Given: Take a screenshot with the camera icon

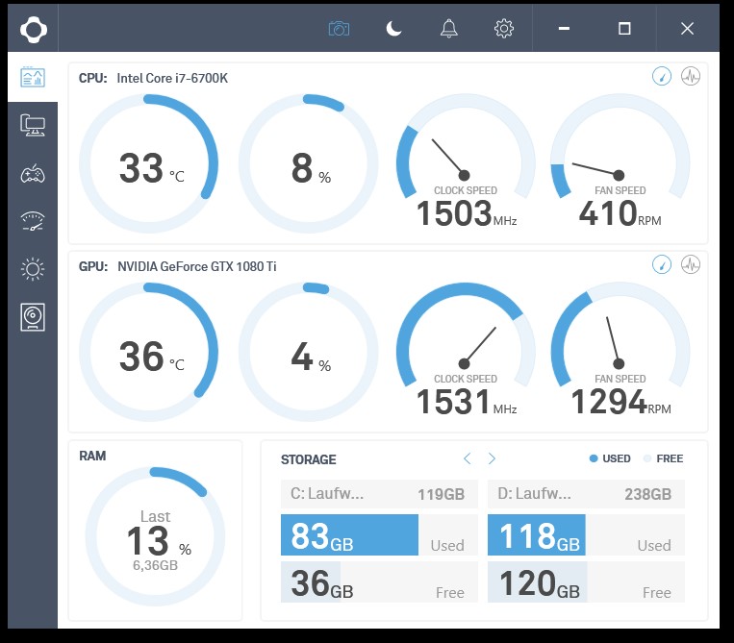Looking at the screenshot, I should tap(339, 29).
